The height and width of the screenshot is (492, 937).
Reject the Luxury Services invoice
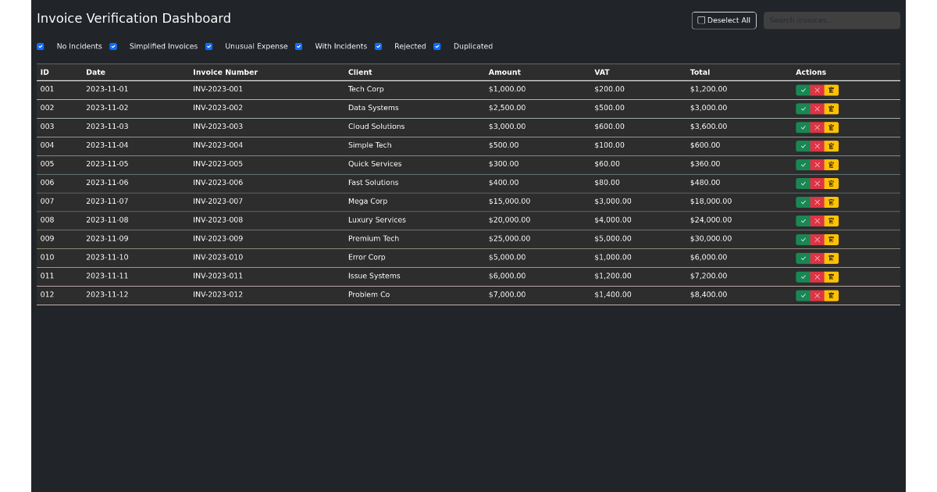point(817,221)
